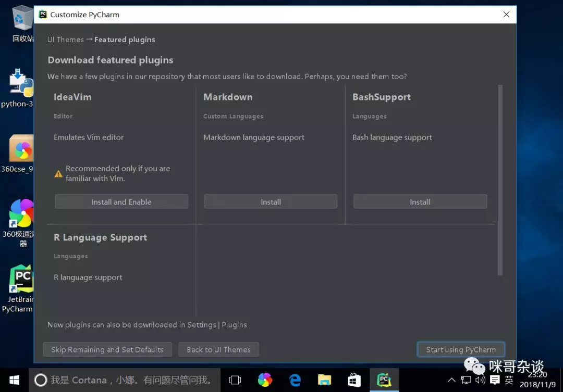563x392 pixels.
Task: Install the Markdown plugin
Action: pyautogui.click(x=271, y=201)
